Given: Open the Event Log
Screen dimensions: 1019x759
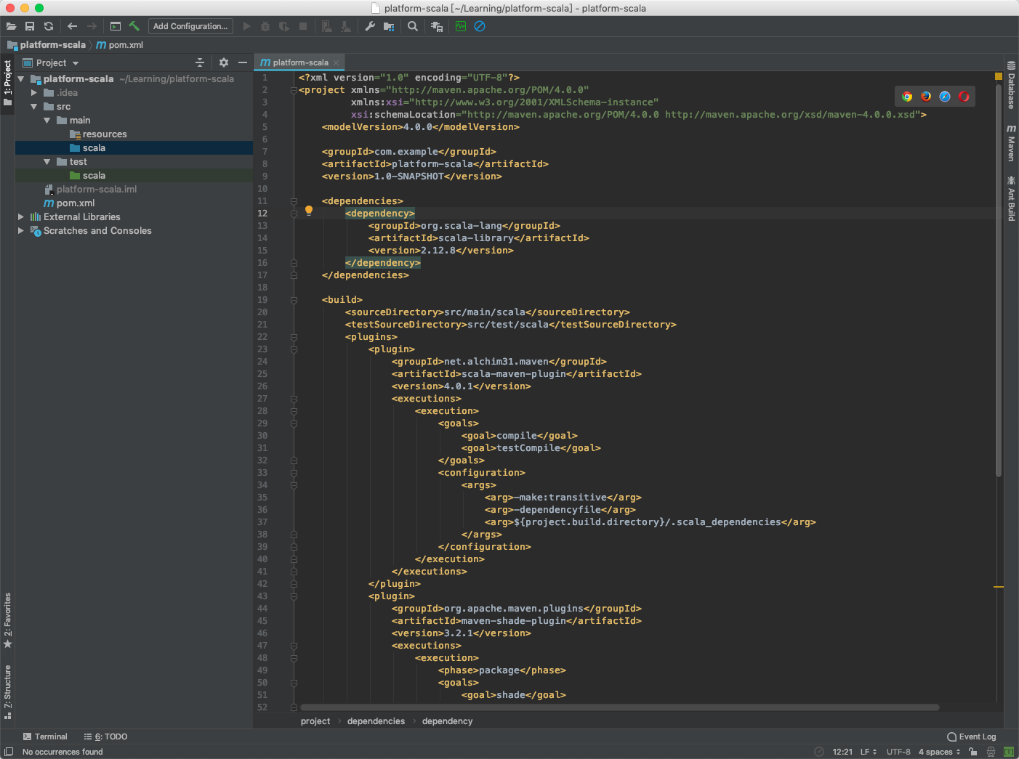Looking at the screenshot, I should [972, 736].
